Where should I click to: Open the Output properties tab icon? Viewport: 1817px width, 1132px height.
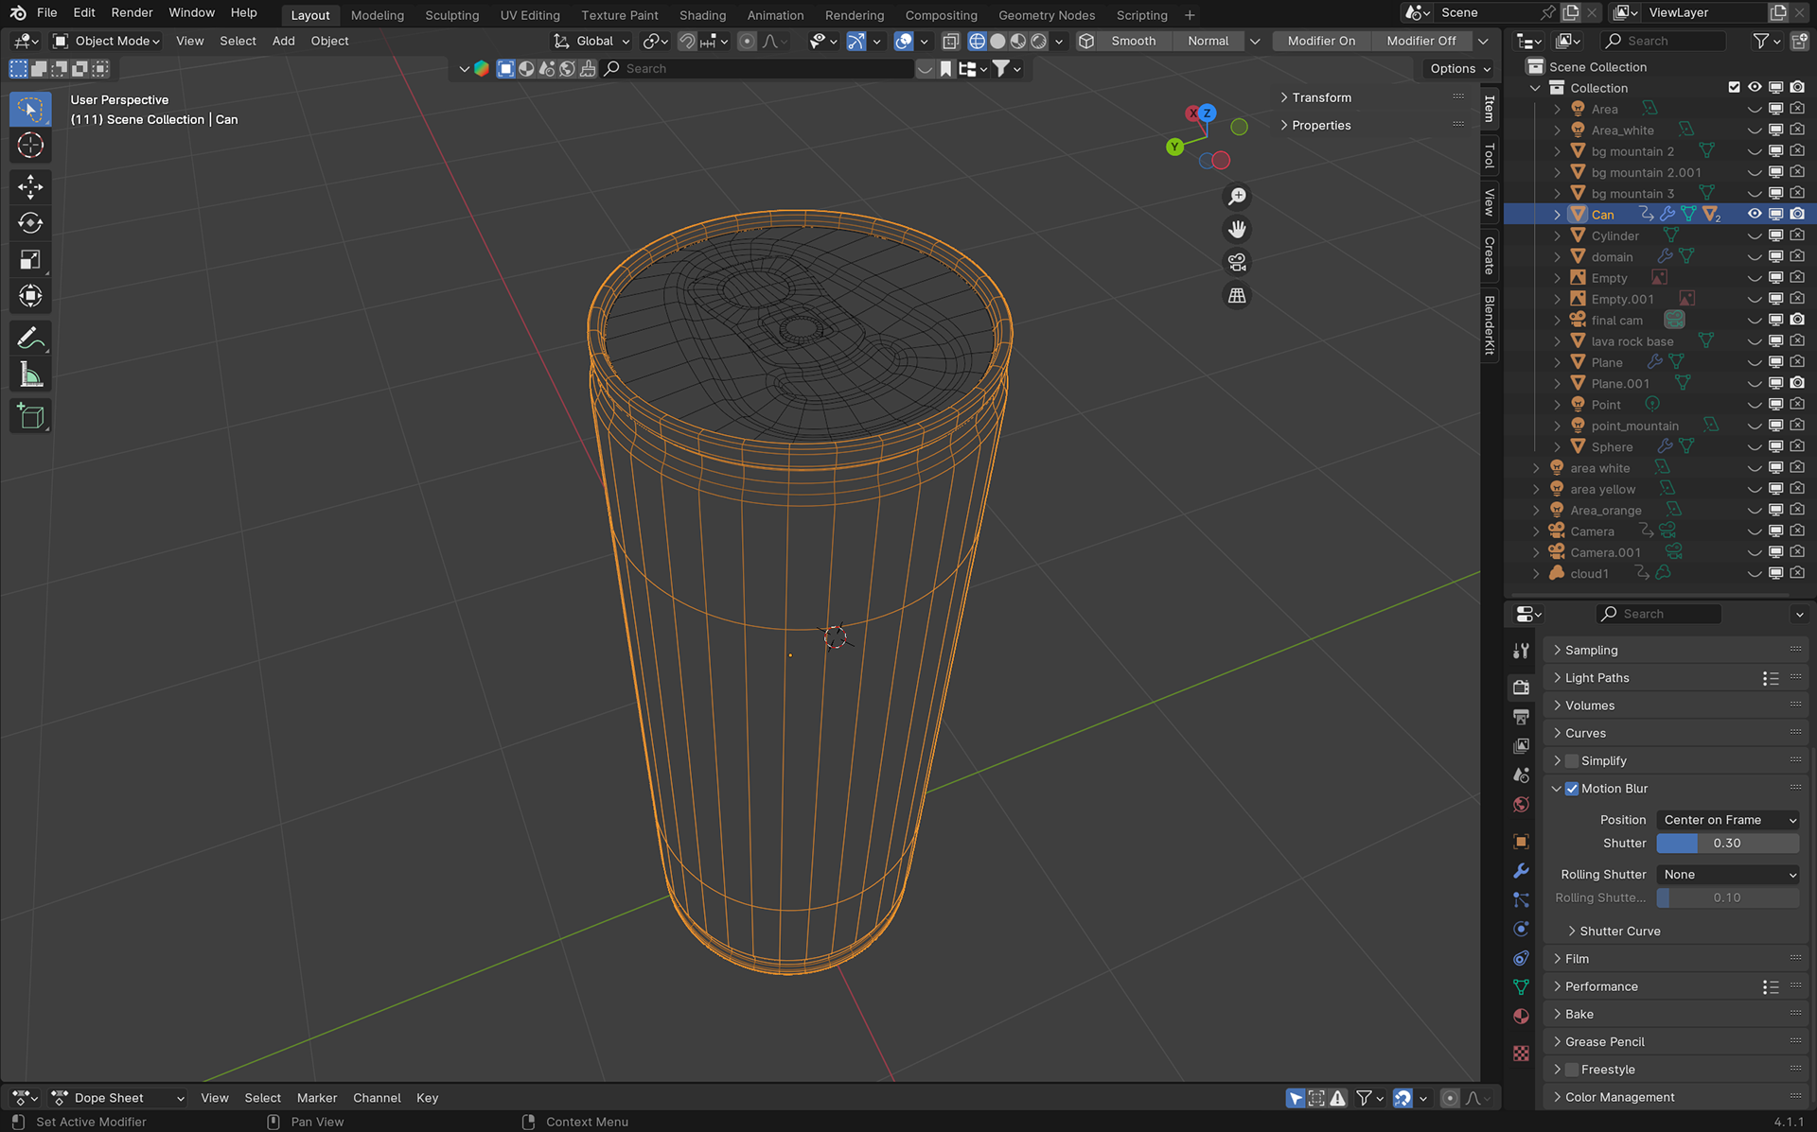[x=1521, y=716]
